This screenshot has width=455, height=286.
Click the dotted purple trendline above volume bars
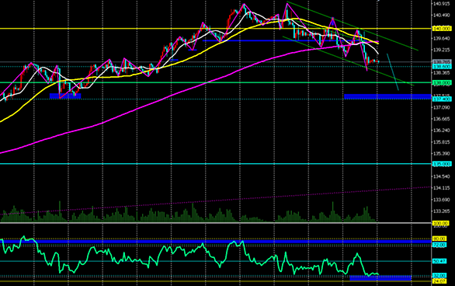point(215,201)
